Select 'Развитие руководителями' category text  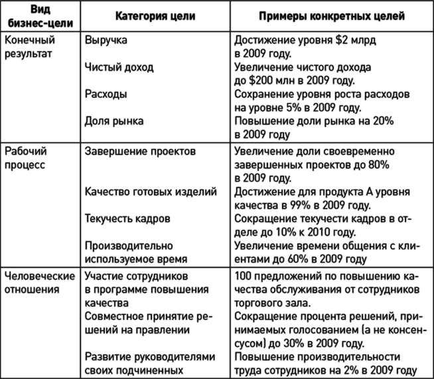coord(150,357)
